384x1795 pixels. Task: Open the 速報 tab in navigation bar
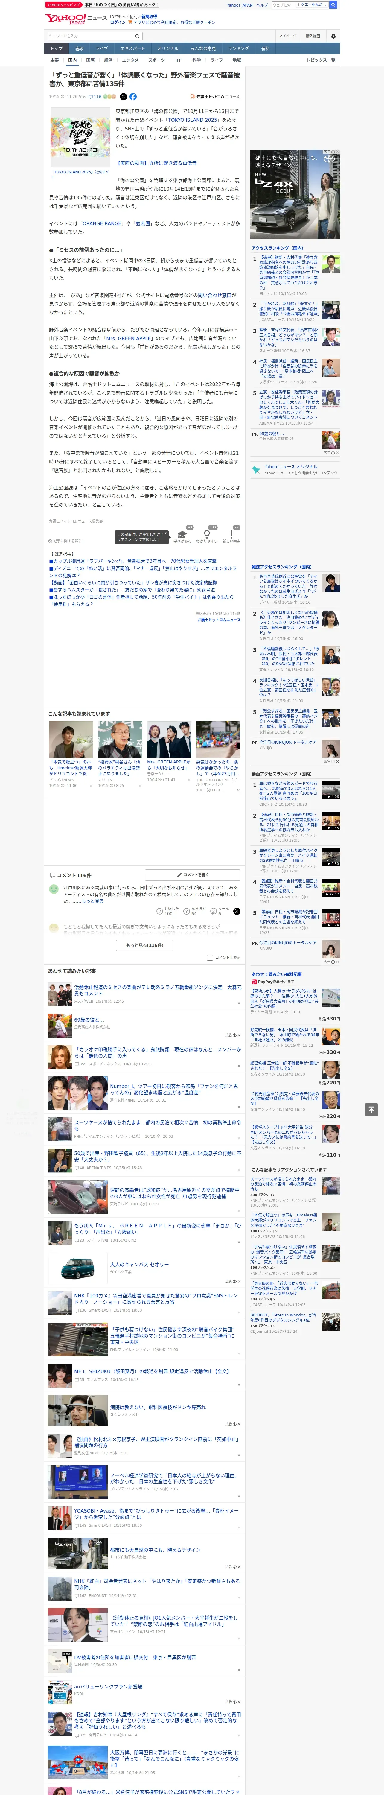(x=79, y=48)
